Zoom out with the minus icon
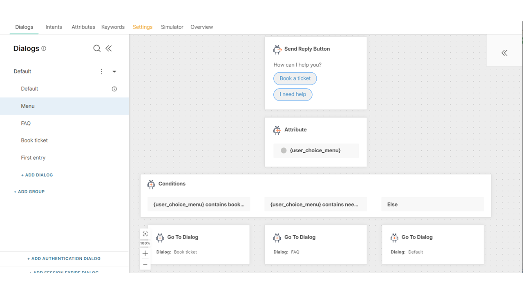Image resolution: width=523 pixels, height=294 pixels. 145,264
